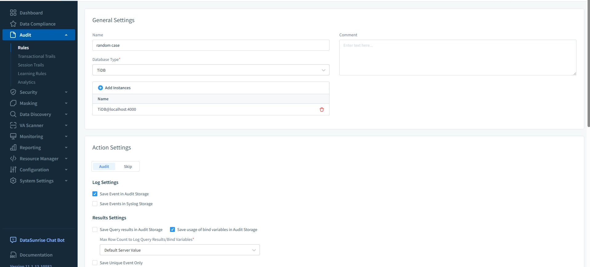590x267 pixels.
Task: Click the Security shield icon
Action: [x=13, y=92]
